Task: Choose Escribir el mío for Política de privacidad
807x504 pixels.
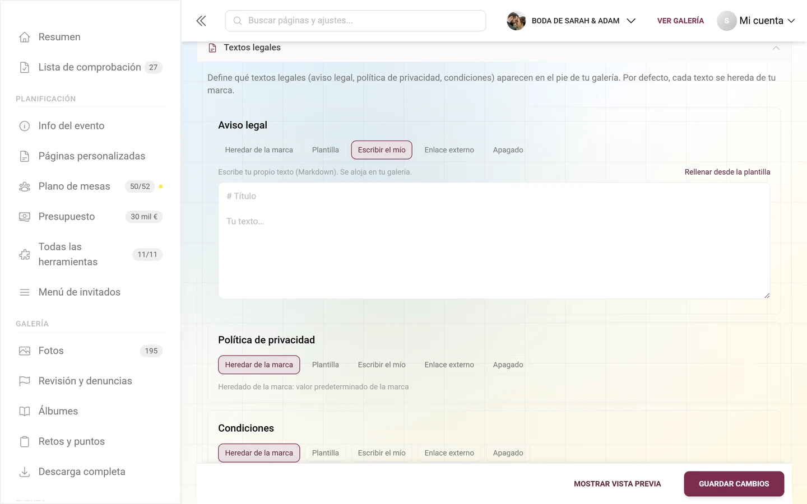Action: 382,365
